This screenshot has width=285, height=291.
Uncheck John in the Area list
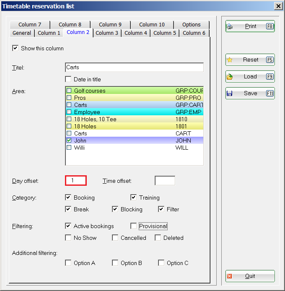click(x=69, y=140)
